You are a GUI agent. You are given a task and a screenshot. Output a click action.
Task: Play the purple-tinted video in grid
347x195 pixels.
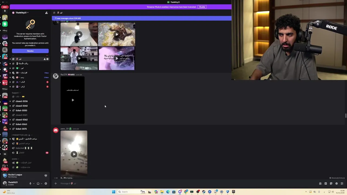tap(117, 58)
